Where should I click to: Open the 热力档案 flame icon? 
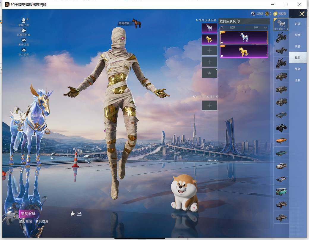point(24,50)
